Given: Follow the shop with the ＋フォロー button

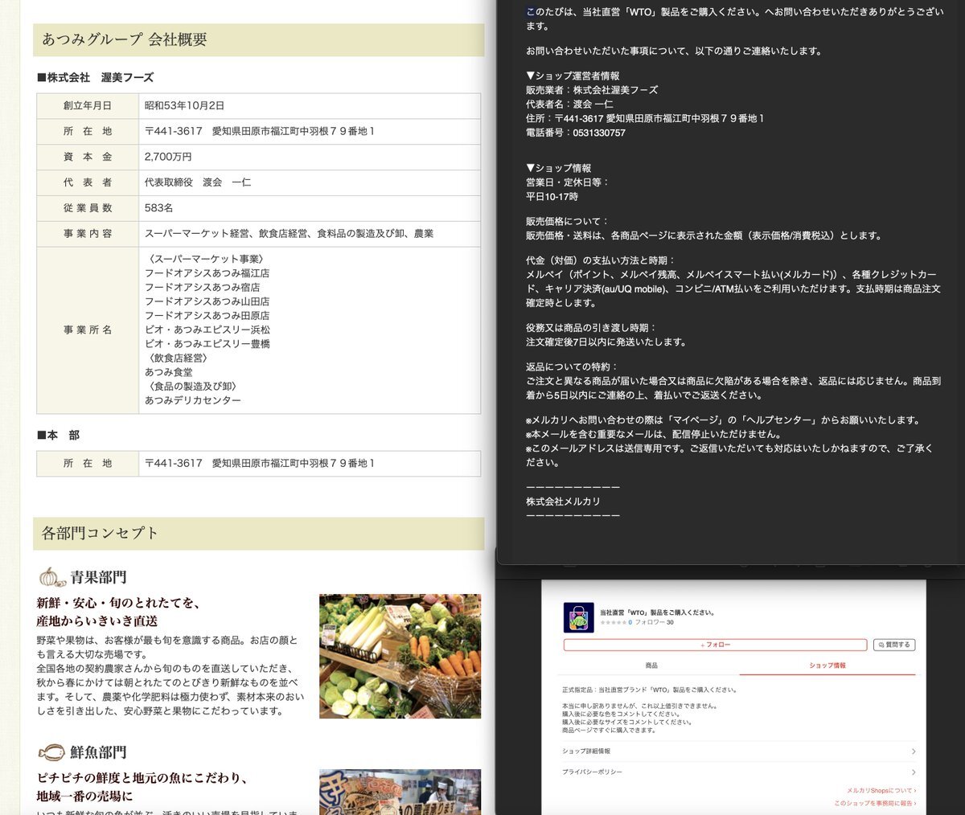Looking at the screenshot, I should point(715,645).
